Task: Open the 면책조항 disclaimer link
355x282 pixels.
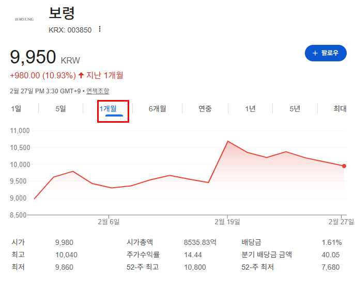Action: [98, 91]
